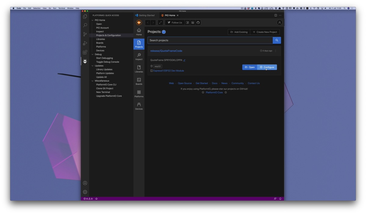Split the editor to the right

click(x=276, y=15)
